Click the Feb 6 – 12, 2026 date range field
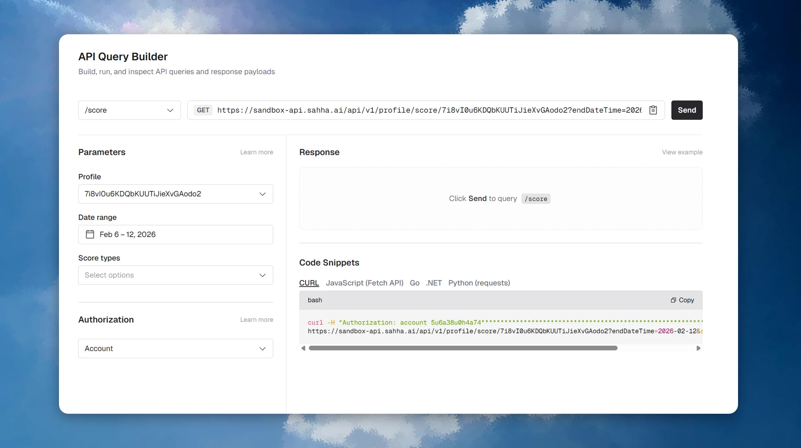The height and width of the screenshot is (448, 801). coord(175,235)
